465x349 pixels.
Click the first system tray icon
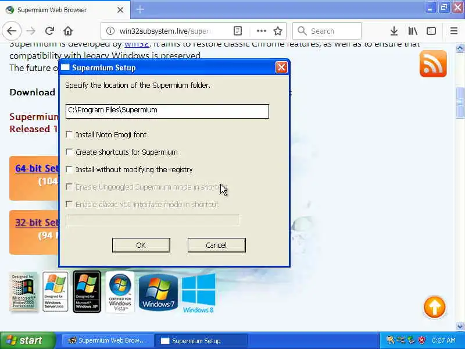tap(391, 340)
